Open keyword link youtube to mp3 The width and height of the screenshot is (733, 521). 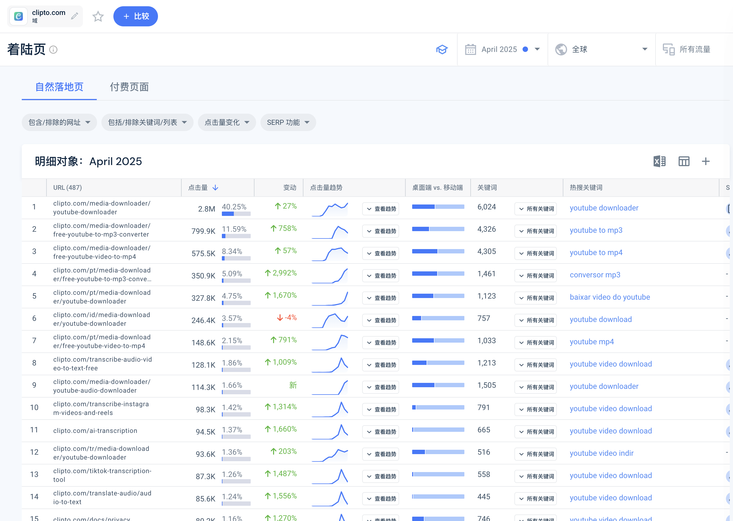coord(596,230)
